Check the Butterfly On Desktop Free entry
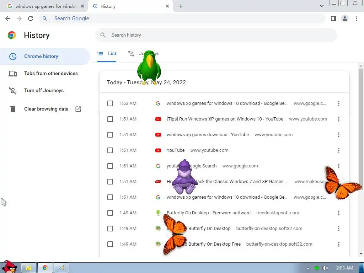Screen dimensions: 364x273 tap(110, 244)
